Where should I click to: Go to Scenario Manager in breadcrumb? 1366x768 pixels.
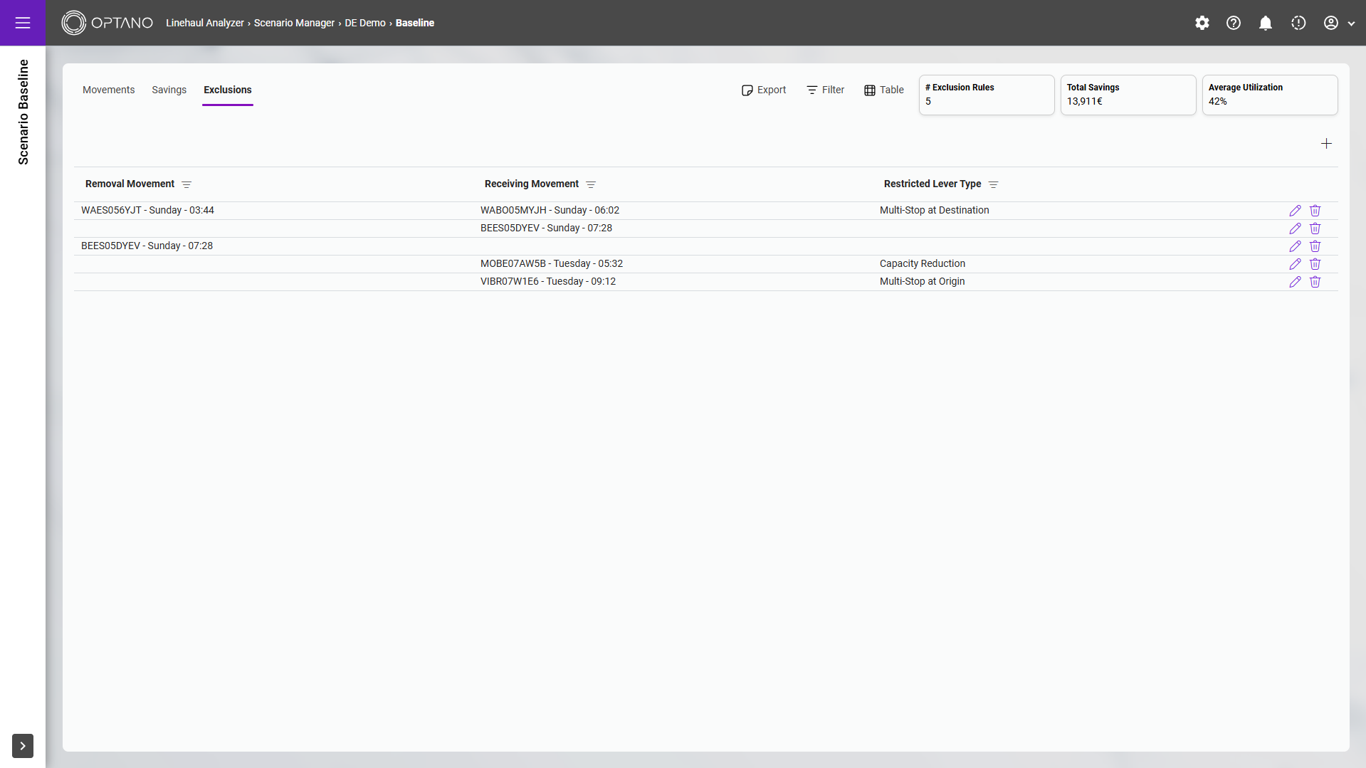[x=294, y=23]
